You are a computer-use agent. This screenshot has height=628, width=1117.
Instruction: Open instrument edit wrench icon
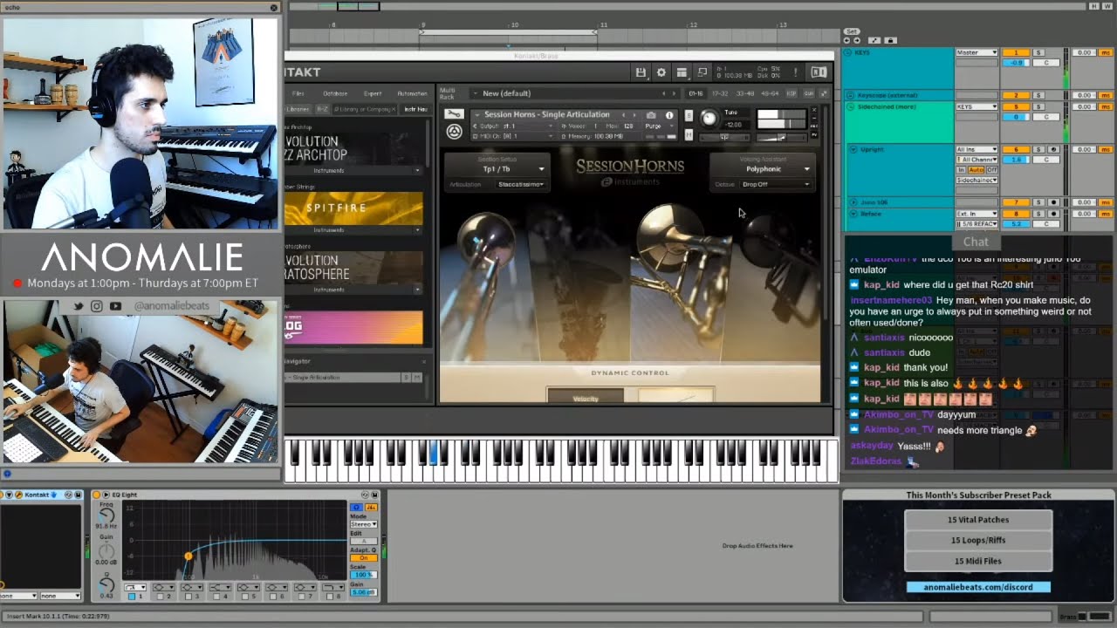[x=453, y=114]
